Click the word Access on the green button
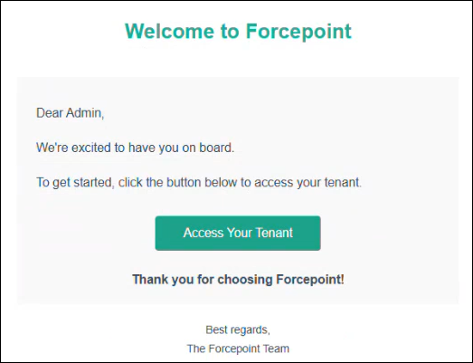The height and width of the screenshot is (363, 473). [x=203, y=233]
